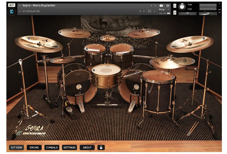Mute the instrument with M button
Screen dimensions: 227x154
tap(175, 12)
